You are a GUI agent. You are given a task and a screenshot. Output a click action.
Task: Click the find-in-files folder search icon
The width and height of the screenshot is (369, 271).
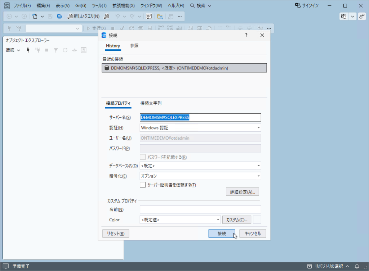[x=160, y=16]
